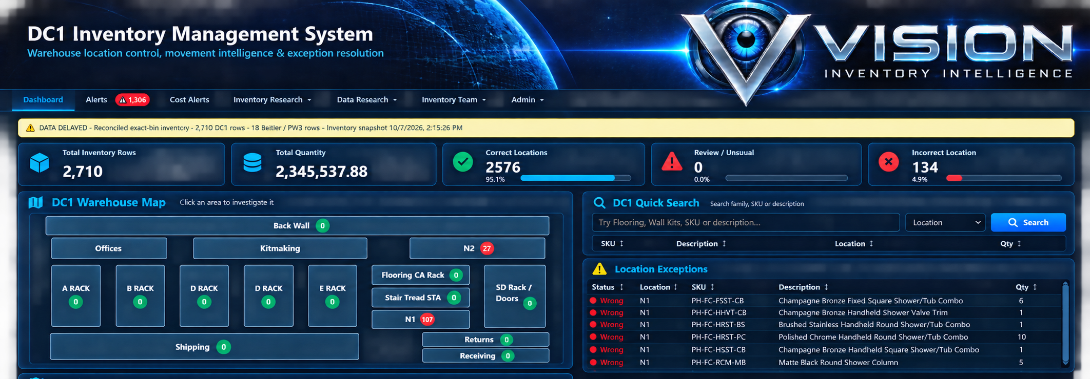Click the green checkmark Correct Locations icon
1090x379 pixels.
[463, 162]
